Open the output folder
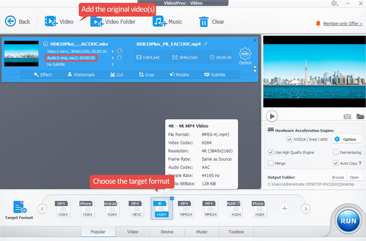The width and height of the screenshot is (366, 241). coord(354,177)
